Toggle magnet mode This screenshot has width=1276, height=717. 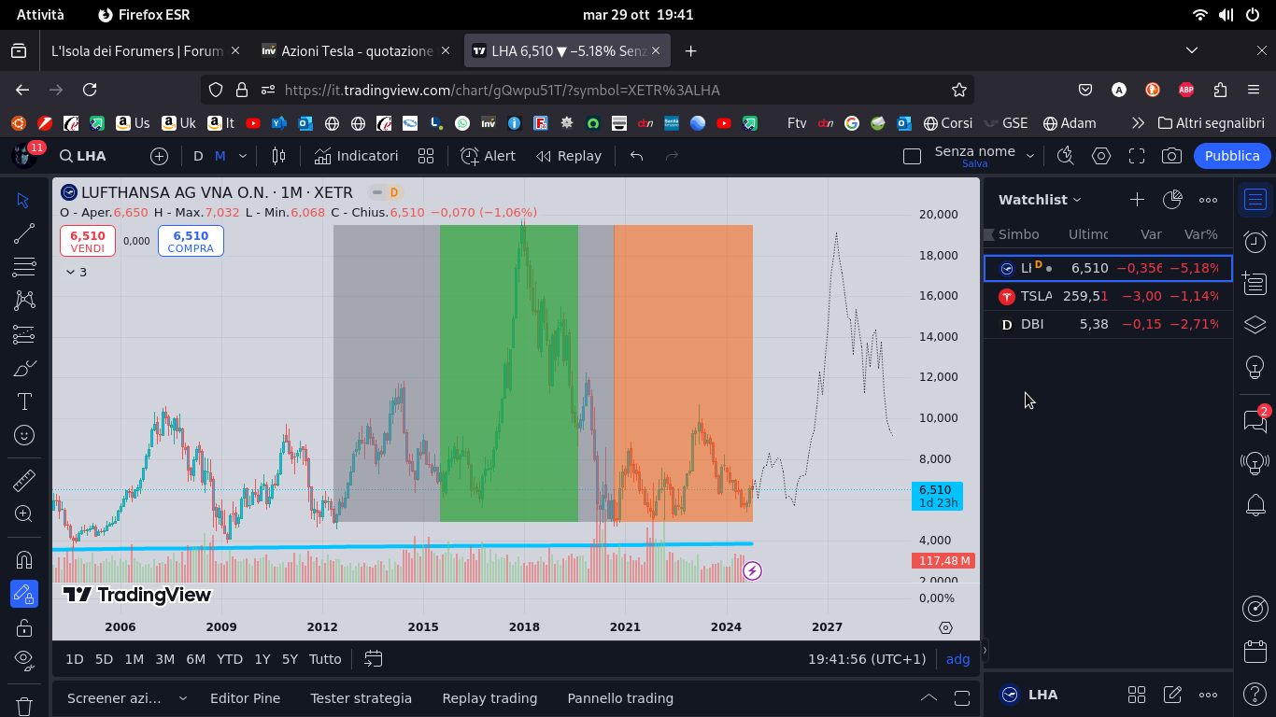pos(24,560)
